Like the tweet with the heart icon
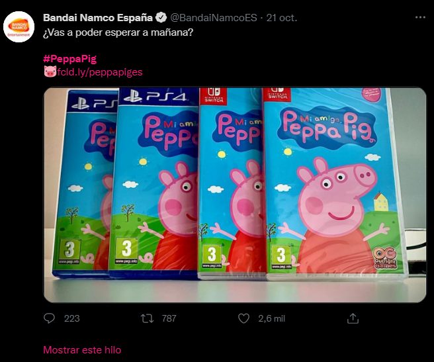The width and height of the screenshot is (434, 362). [245, 318]
